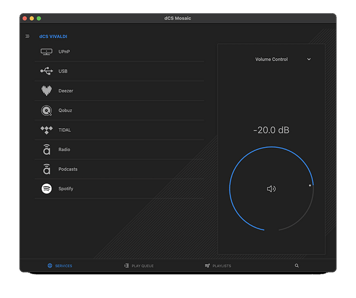Switch to the Play Queue tab
356x298 pixels.
click(139, 266)
